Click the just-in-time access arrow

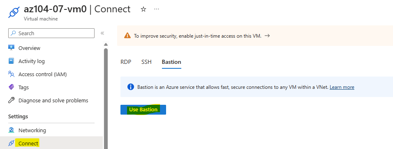(x=267, y=36)
